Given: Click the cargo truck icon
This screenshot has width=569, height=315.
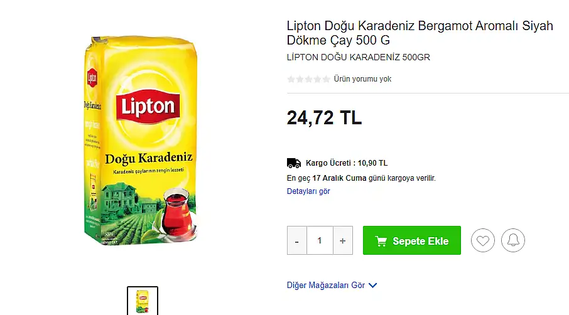Looking at the screenshot, I should click(293, 163).
